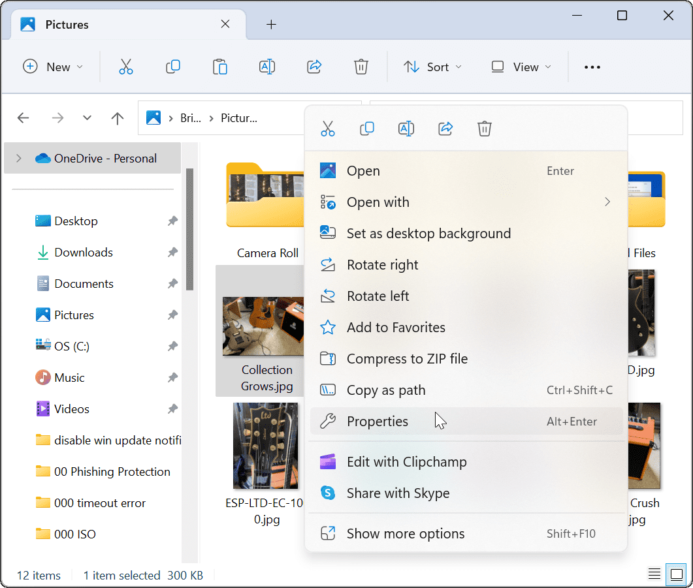Image resolution: width=693 pixels, height=588 pixels.
Task: Click the Share icon in the context menu
Action: pos(445,128)
